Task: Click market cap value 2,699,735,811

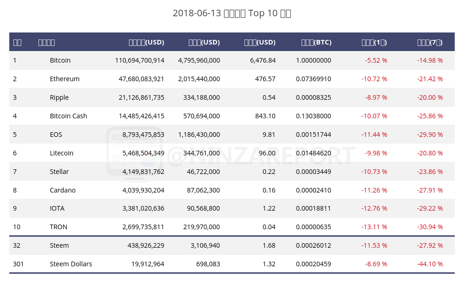Action: pyautogui.click(x=143, y=227)
